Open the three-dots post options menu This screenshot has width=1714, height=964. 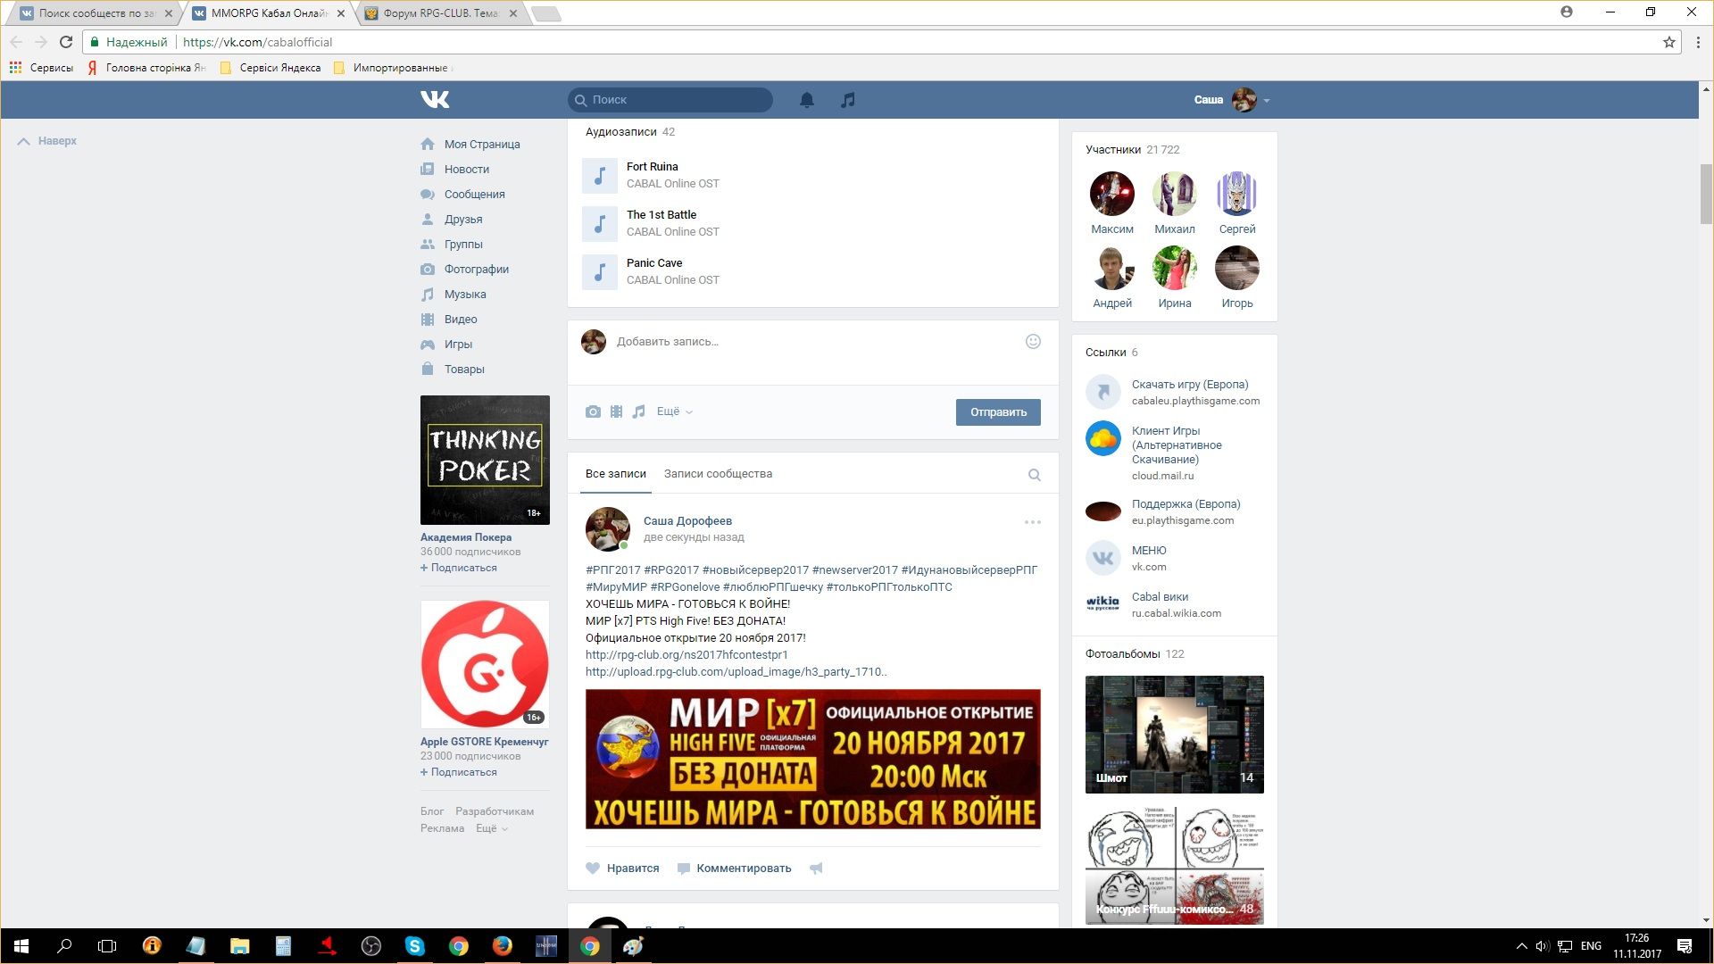click(1032, 522)
